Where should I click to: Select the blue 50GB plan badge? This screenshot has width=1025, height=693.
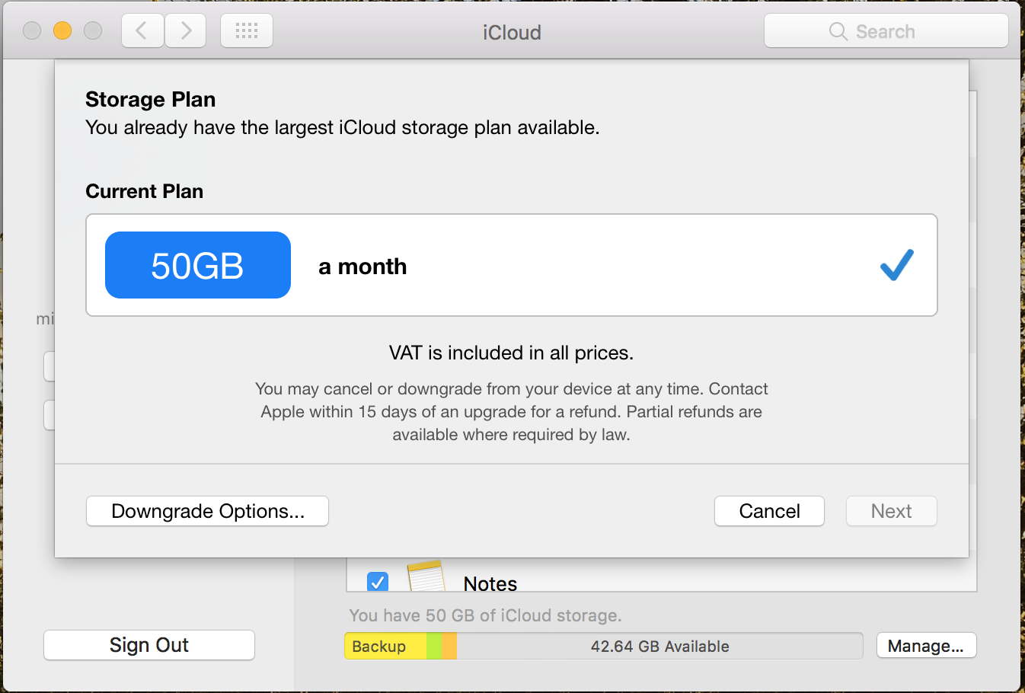[198, 265]
